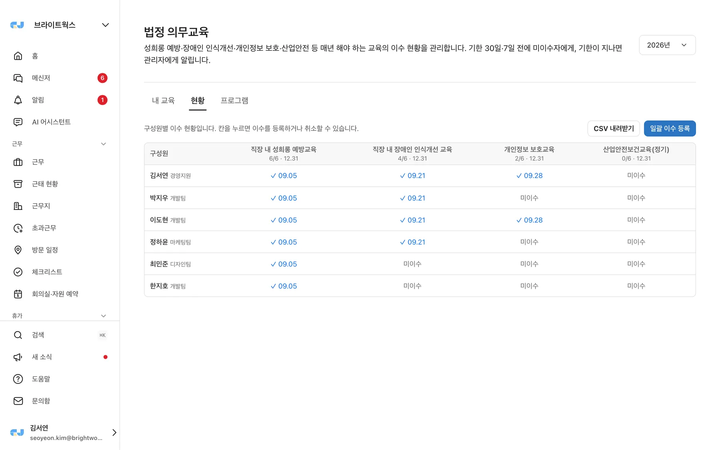Screen dimensions: 720x450
Task: Click the ⌘K search shortcut hint
Action: pos(102,335)
